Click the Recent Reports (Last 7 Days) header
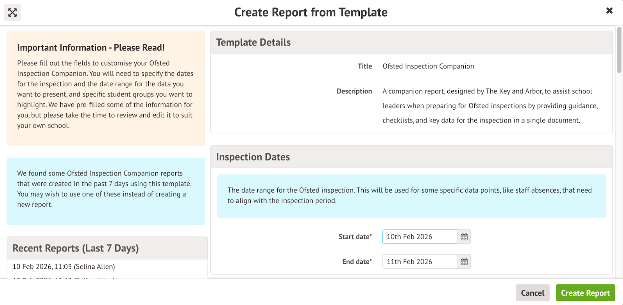This screenshot has width=623, height=305. click(x=76, y=248)
